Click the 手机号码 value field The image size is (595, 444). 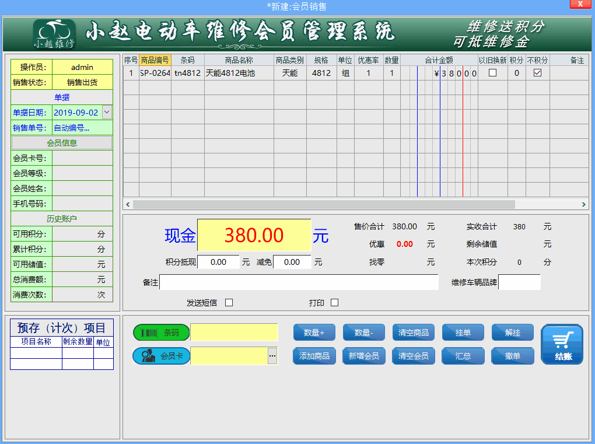(x=82, y=204)
